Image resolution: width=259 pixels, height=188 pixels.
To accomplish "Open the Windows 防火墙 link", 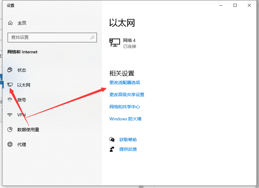I will coord(125,119).
